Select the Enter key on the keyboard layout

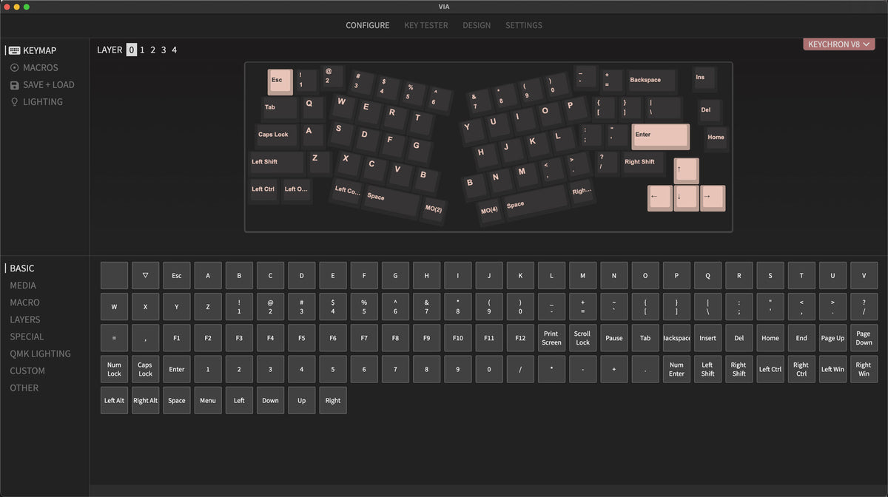pyautogui.click(x=659, y=135)
